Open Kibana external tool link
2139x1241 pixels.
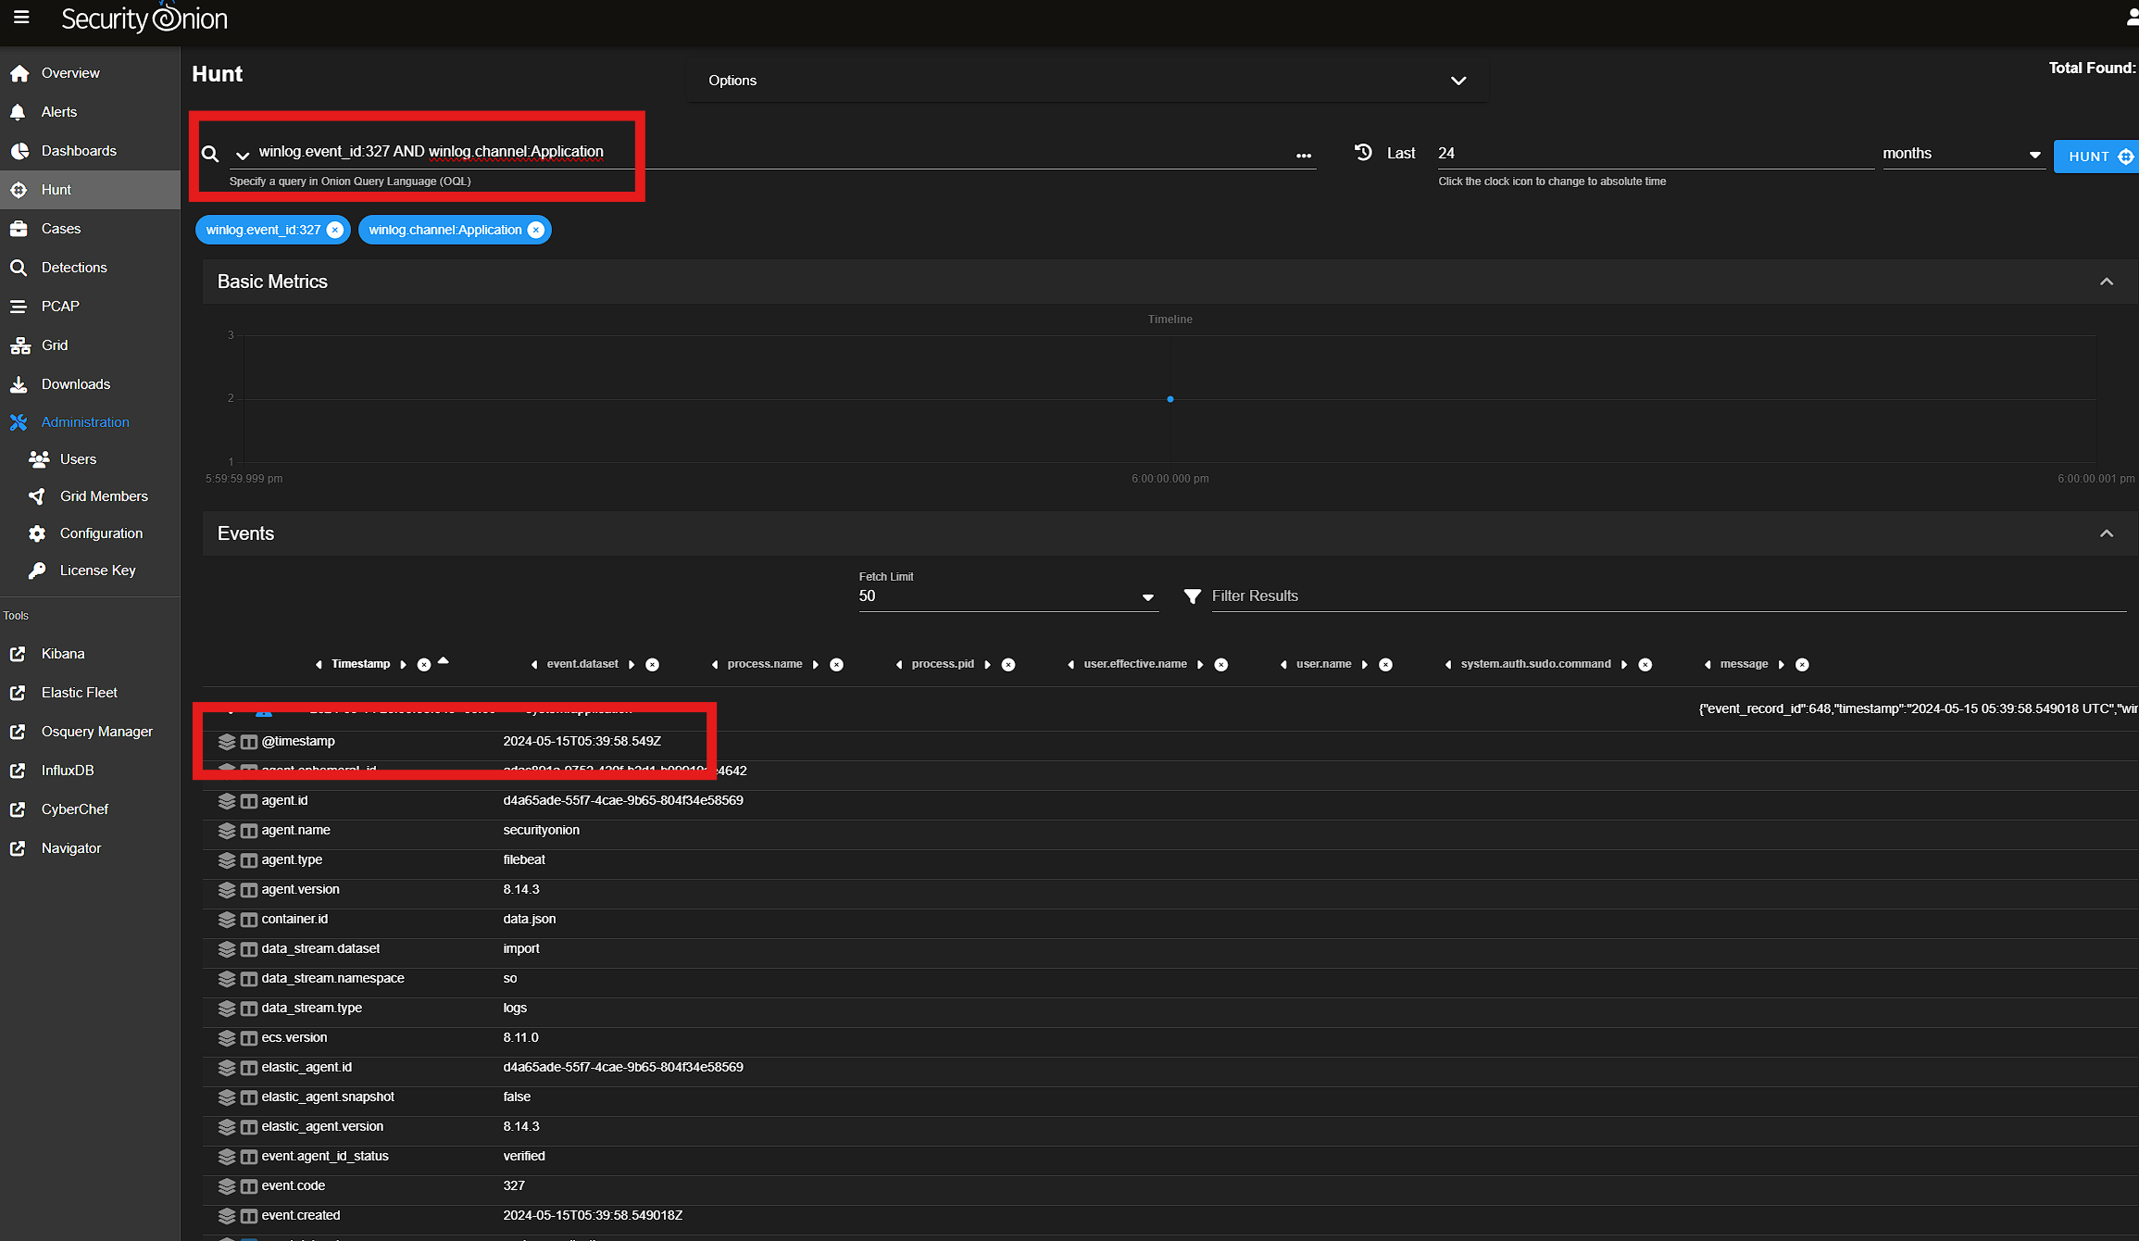pyautogui.click(x=62, y=654)
